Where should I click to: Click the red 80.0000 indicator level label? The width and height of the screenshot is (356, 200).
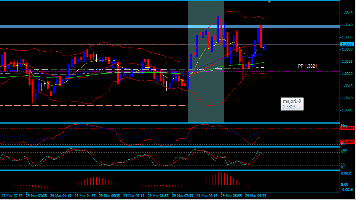(x=348, y=128)
